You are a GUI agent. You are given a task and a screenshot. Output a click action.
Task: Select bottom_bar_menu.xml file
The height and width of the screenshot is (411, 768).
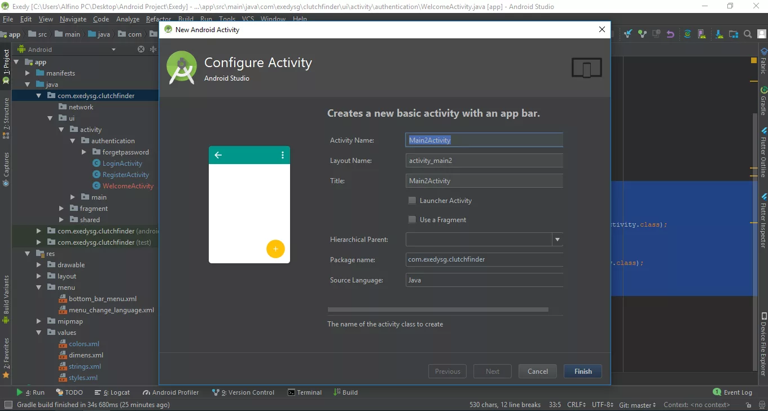[x=103, y=299]
